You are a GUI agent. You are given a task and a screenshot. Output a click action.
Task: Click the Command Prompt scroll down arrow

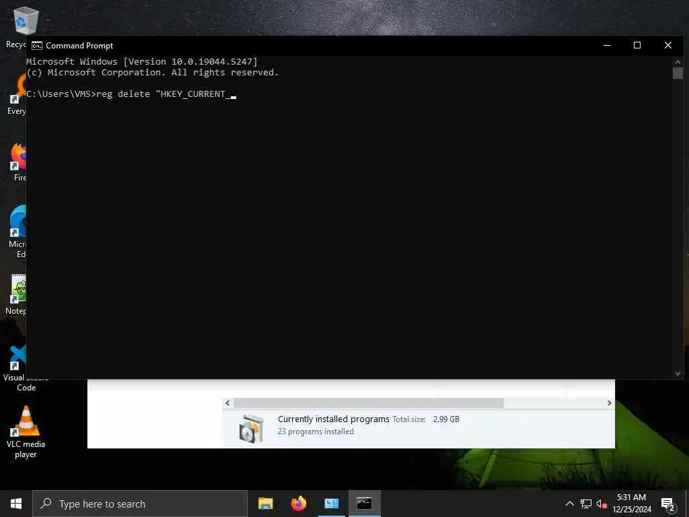(x=678, y=374)
